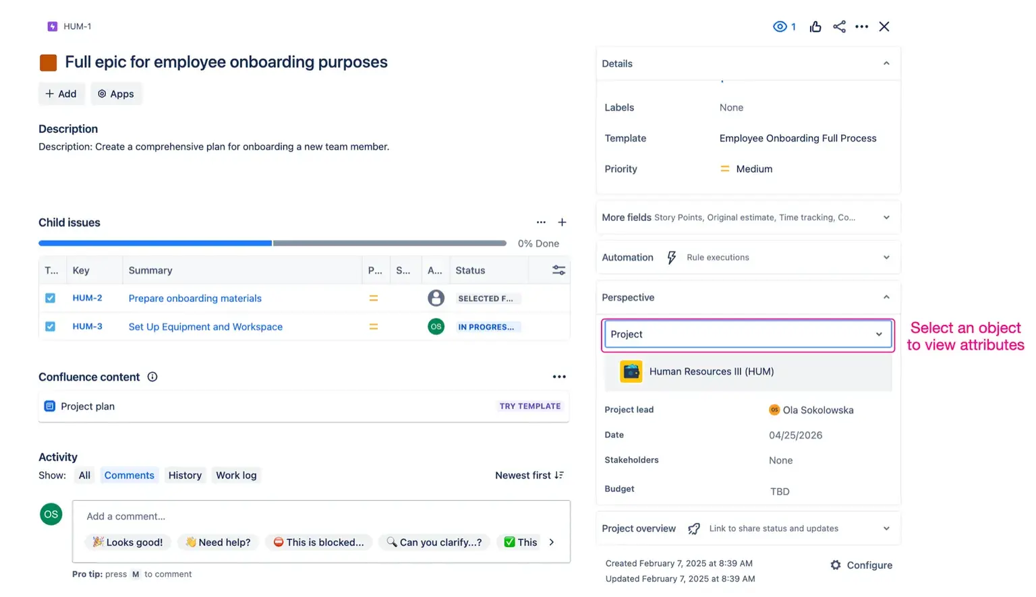
Task: Click the Apps button
Action: [116, 94]
